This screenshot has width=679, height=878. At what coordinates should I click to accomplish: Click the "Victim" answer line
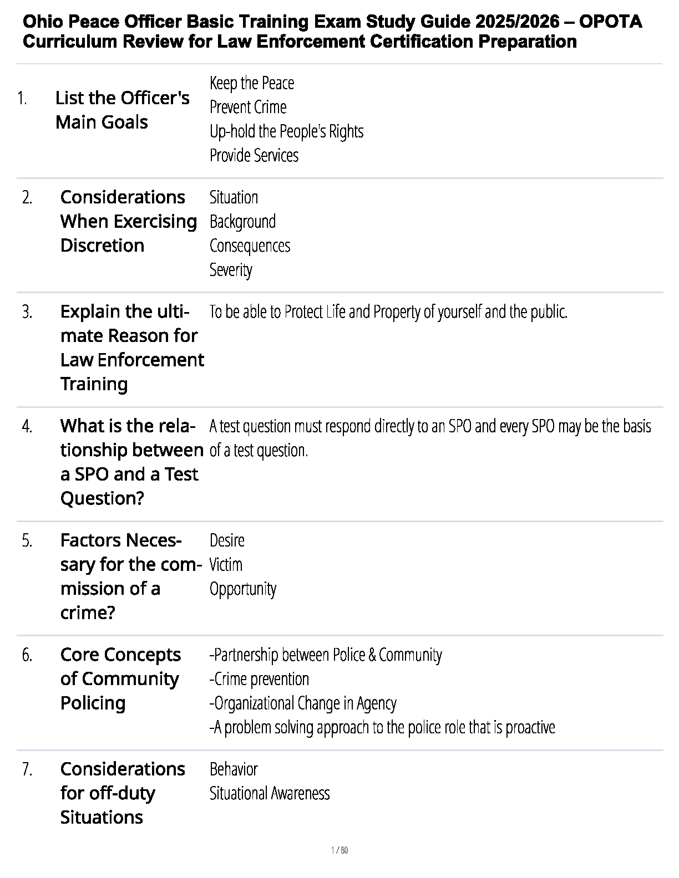(x=226, y=564)
